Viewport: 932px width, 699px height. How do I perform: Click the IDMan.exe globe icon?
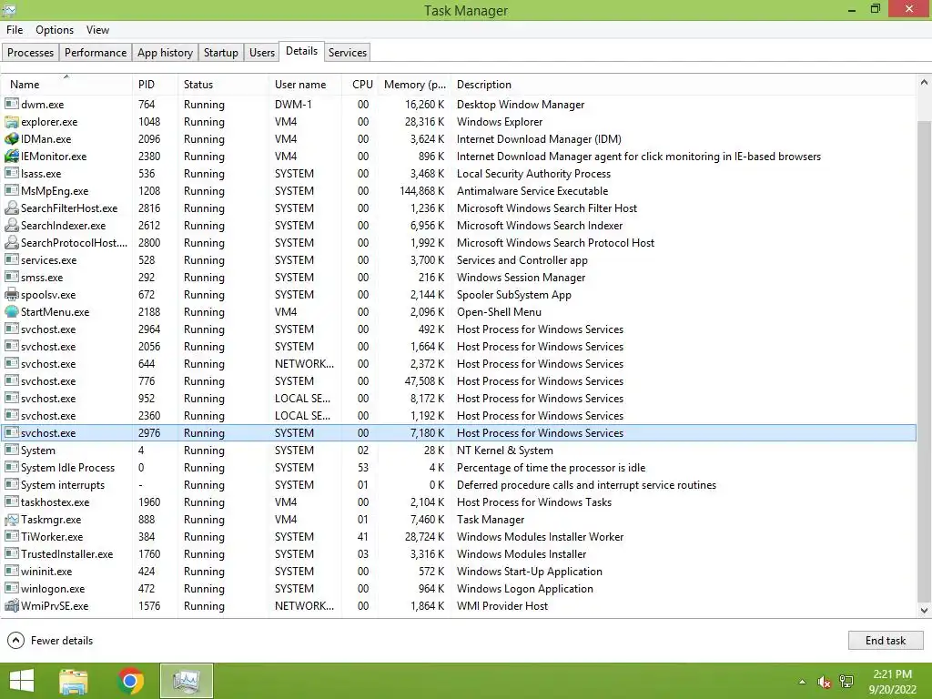pyautogui.click(x=11, y=138)
